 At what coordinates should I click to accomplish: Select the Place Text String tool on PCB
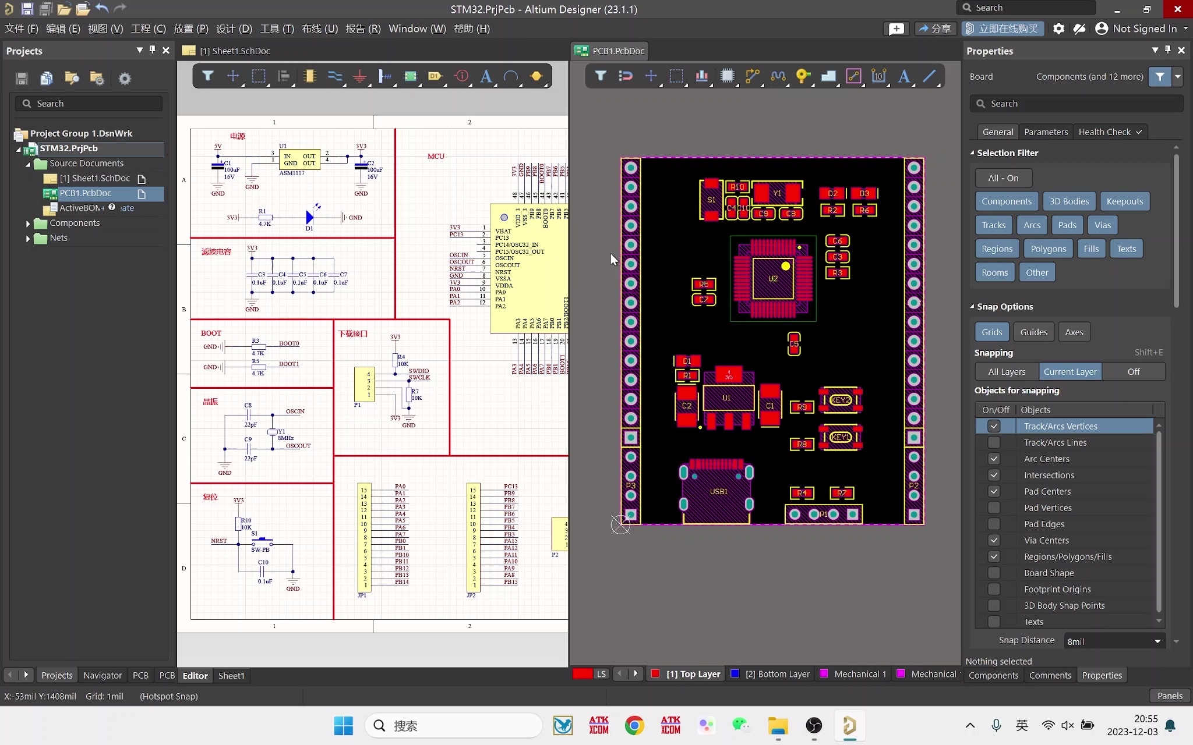(x=904, y=76)
